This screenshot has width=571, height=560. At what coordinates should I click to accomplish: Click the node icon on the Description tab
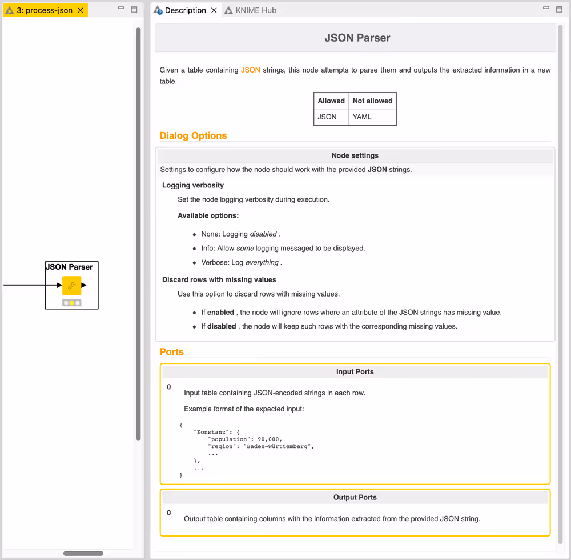[x=157, y=10]
